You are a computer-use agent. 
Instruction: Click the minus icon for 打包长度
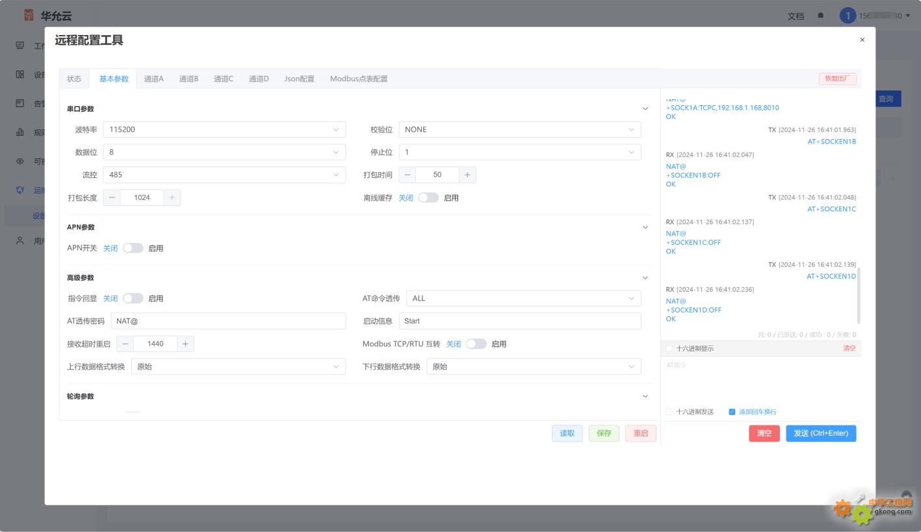coord(112,197)
